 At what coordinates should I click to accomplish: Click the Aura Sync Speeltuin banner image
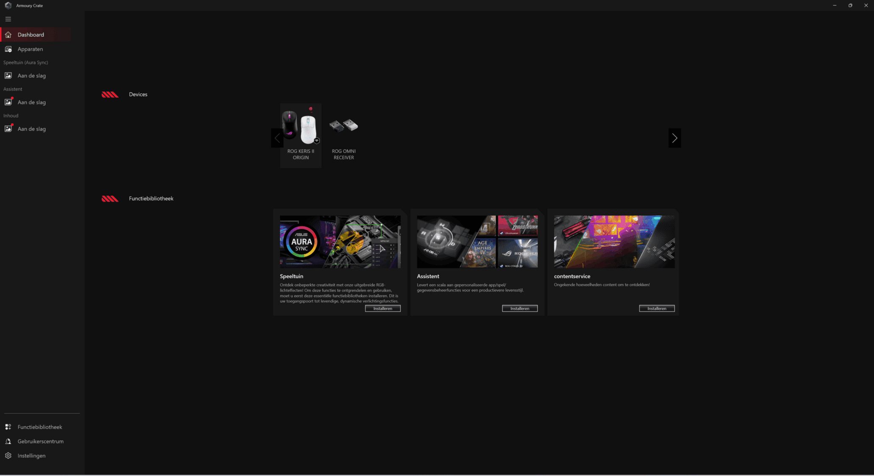(340, 242)
